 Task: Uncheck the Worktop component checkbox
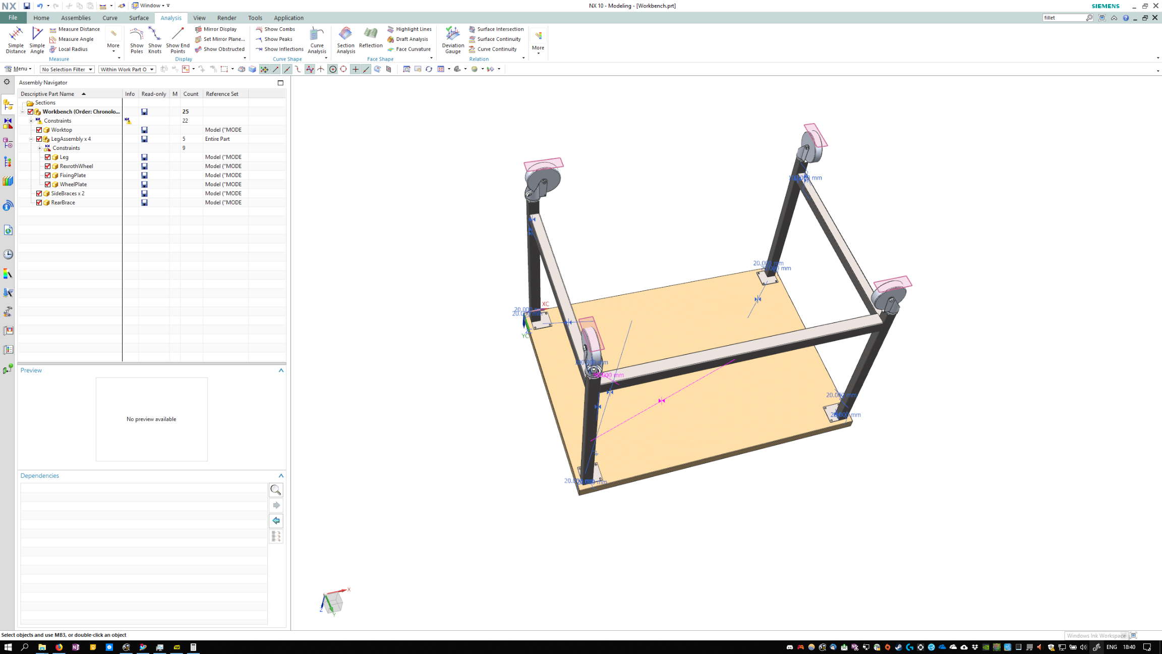pyautogui.click(x=39, y=130)
